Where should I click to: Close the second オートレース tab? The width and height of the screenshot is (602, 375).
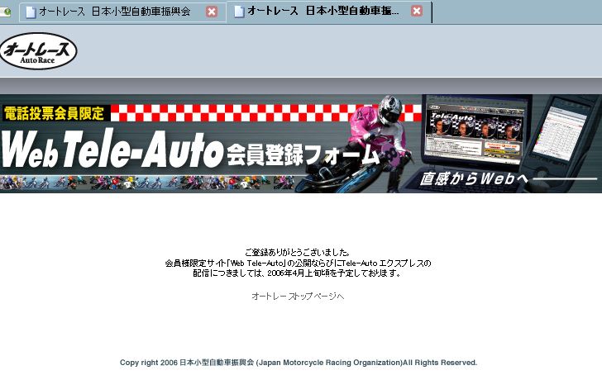417,11
